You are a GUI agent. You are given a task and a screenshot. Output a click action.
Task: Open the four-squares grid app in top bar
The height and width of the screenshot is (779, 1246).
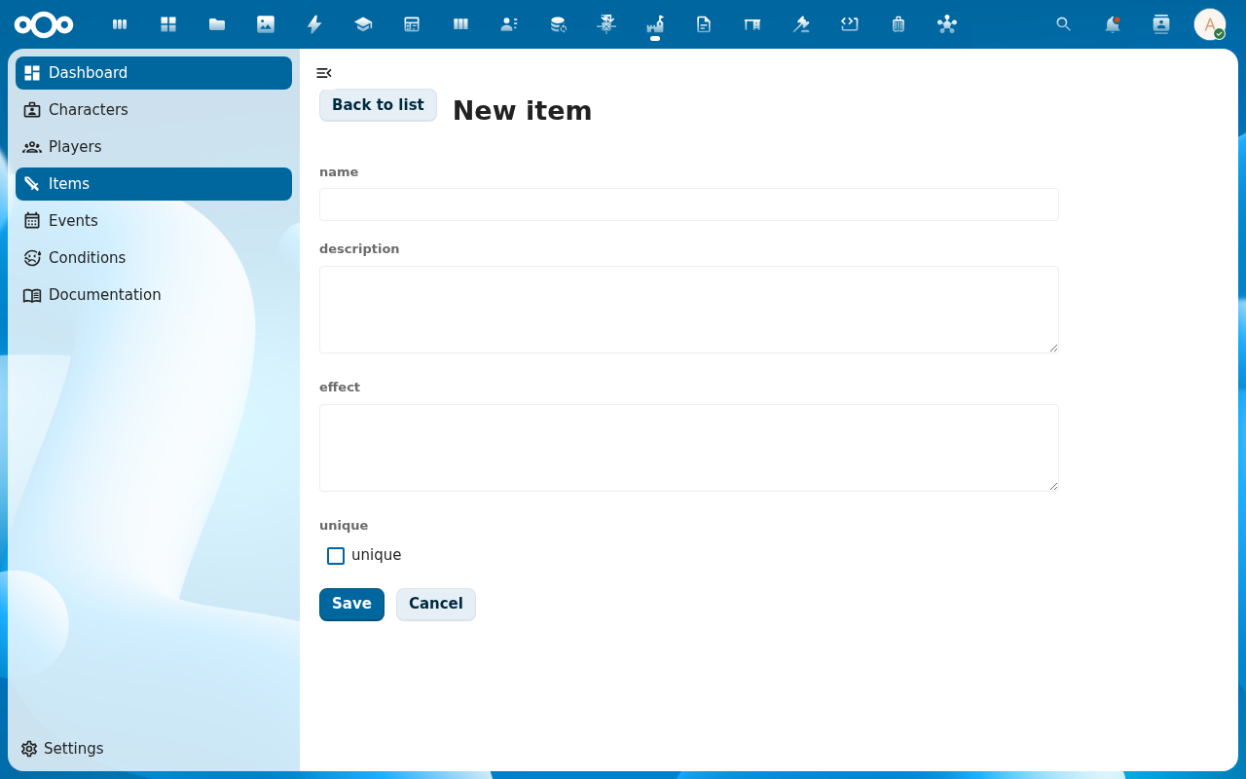[168, 24]
